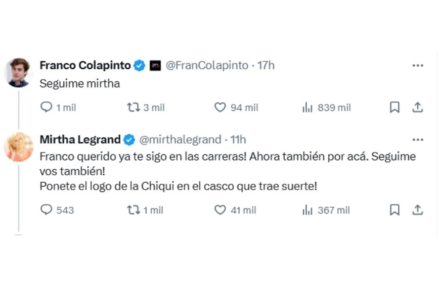
Task: Bookmark Franco Colapinto's tweet
Action: (394, 107)
